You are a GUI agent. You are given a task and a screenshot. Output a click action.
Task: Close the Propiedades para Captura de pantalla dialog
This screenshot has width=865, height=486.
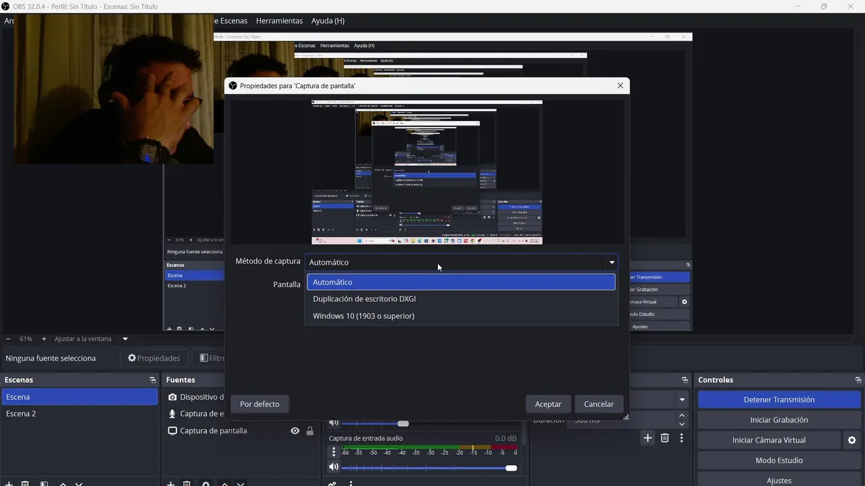point(620,86)
